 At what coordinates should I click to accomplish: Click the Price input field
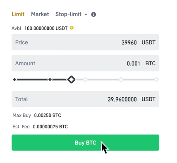[x=85, y=42]
